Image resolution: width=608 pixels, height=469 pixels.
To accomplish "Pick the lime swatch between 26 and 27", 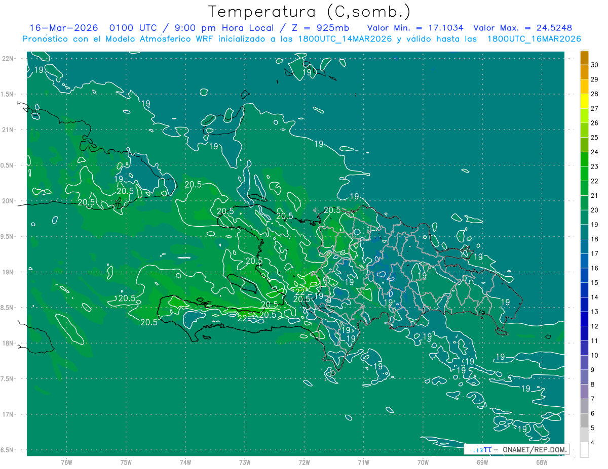I will pyautogui.click(x=584, y=116).
